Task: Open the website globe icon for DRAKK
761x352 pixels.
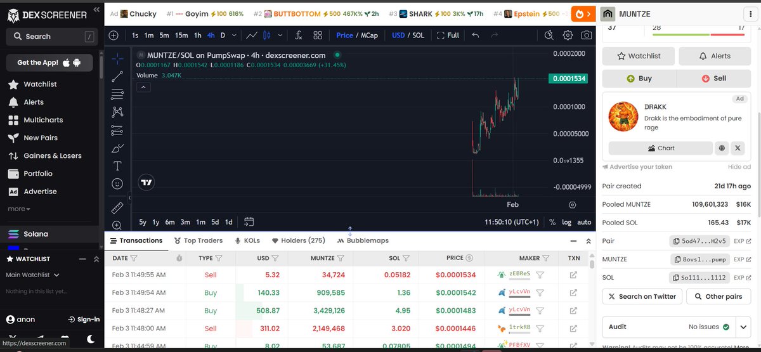Action: click(x=721, y=148)
